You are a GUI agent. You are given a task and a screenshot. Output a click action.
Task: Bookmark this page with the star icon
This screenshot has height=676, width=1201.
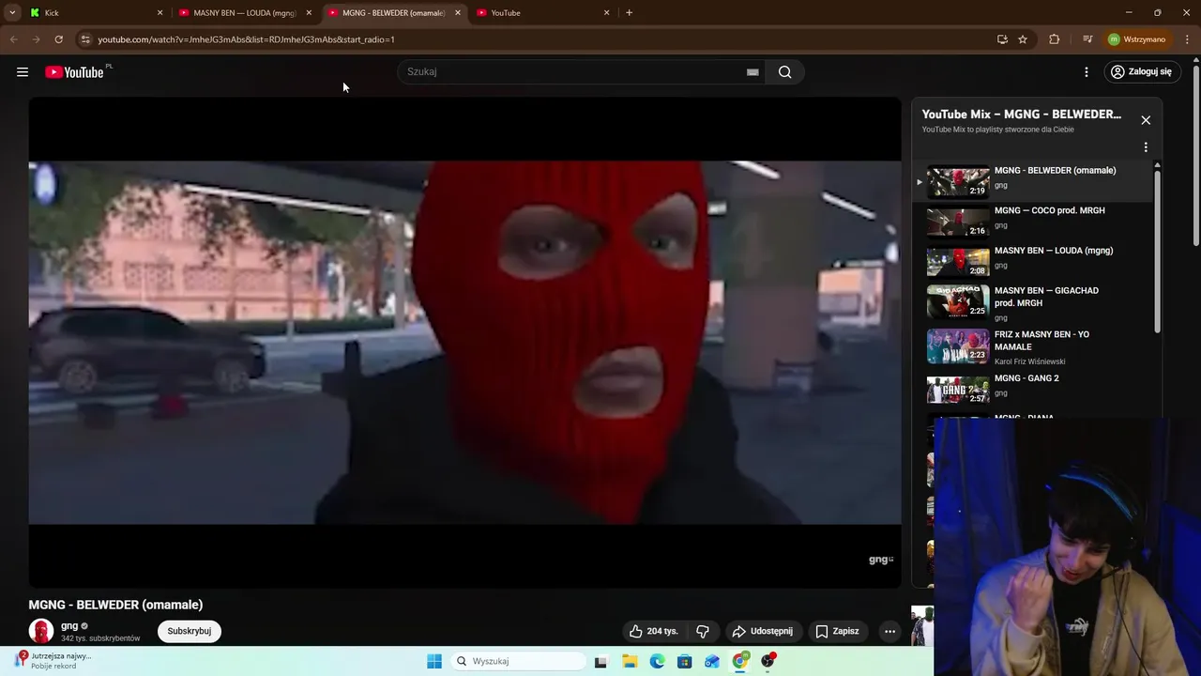pyautogui.click(x=1023, y=39)
